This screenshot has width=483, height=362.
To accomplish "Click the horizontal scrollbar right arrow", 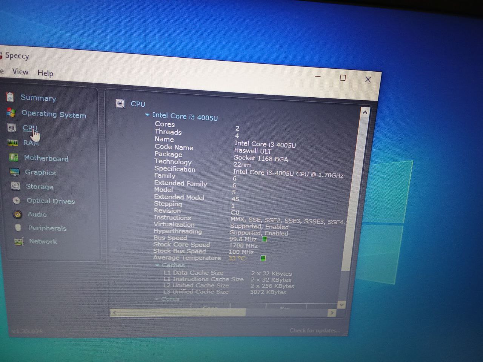I will [x=332, y=313].
